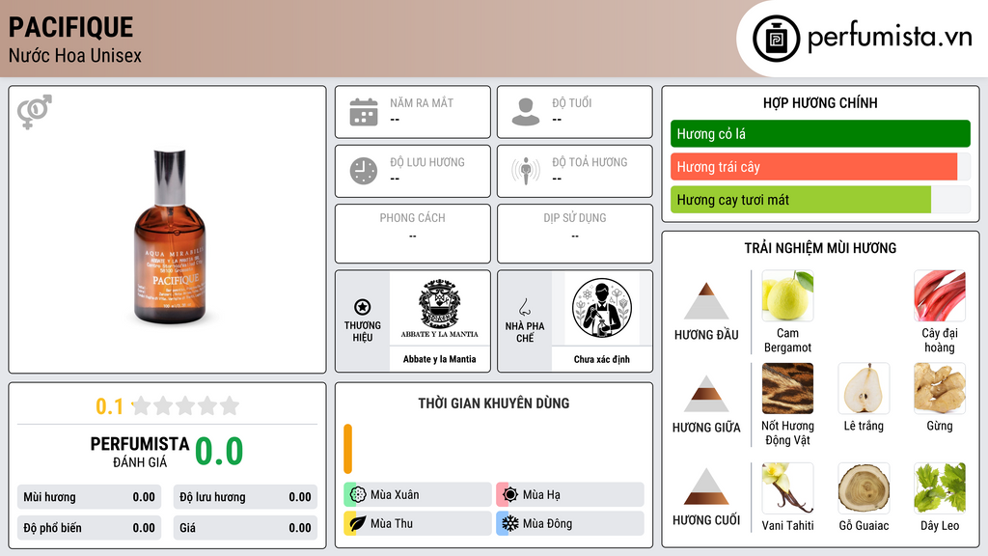This screenshot has width=988, height=556.
Task: Select the Cam Bergamot note image
Action: (x=787, y=295)
